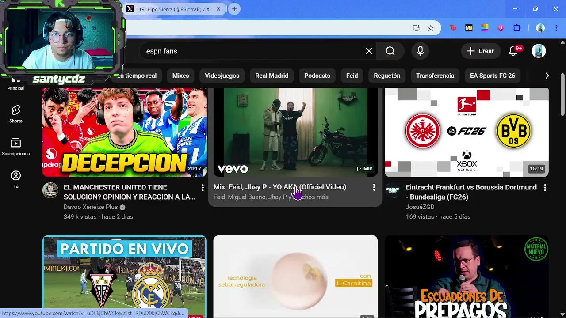Screen dimensions: 566x318
Task: Install app icon in address bar
Action: point(416,28)
